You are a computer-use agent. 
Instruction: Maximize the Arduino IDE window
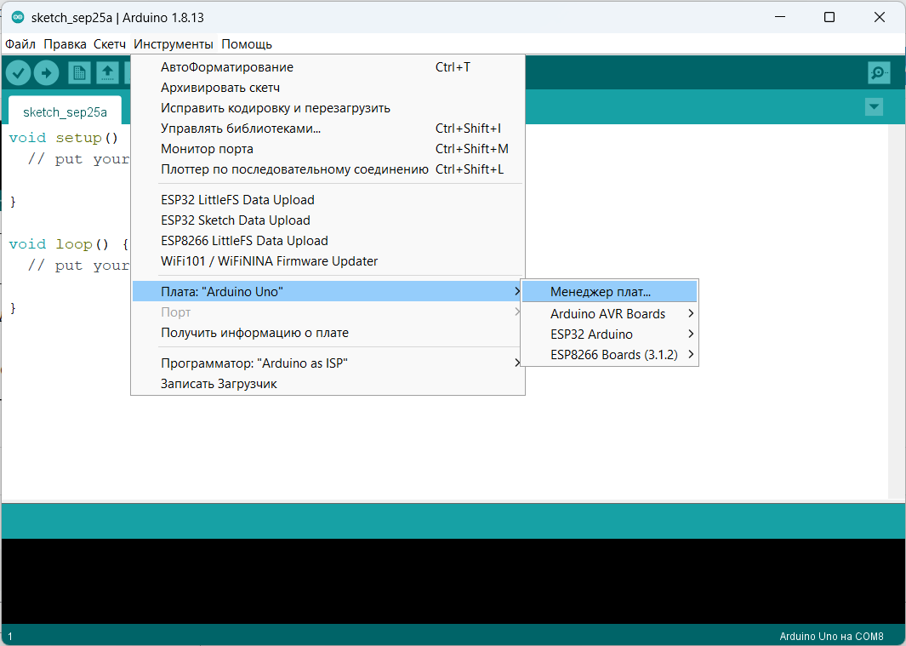click(829, 17)
